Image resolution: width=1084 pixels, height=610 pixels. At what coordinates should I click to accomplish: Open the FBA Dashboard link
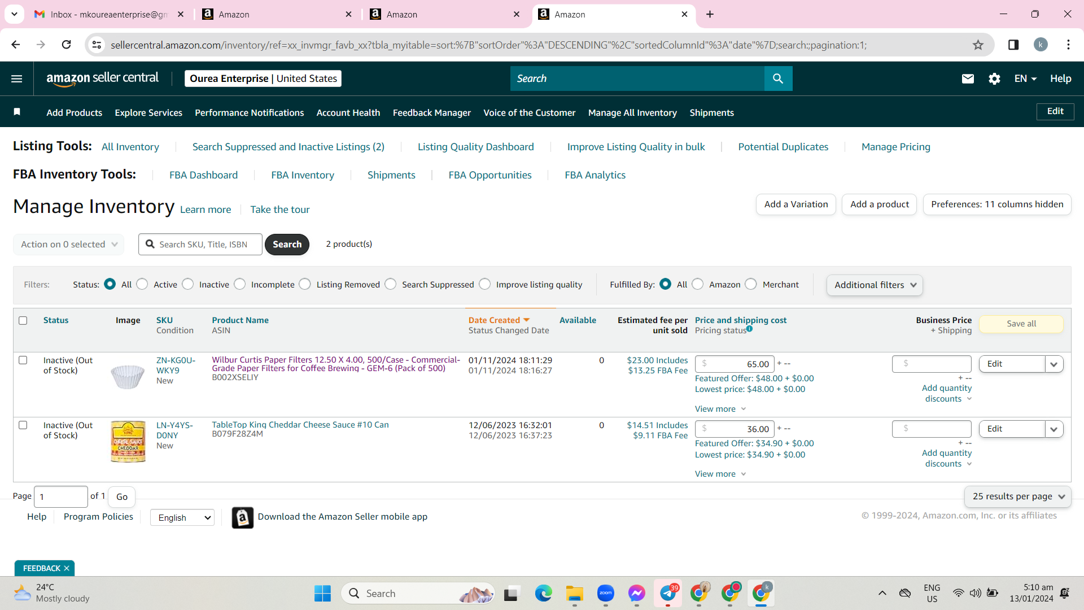(x=204, y=175)
